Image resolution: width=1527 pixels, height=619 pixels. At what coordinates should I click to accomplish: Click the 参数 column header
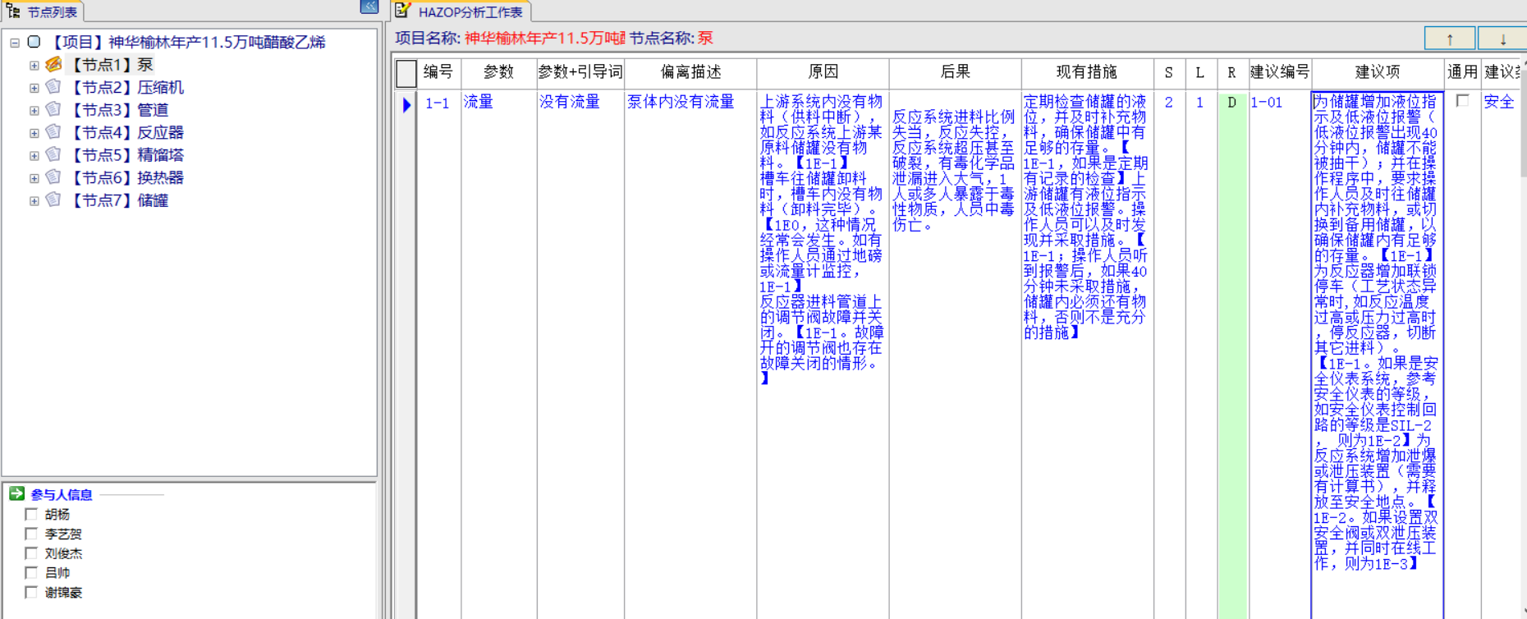(x=498, y=72)
